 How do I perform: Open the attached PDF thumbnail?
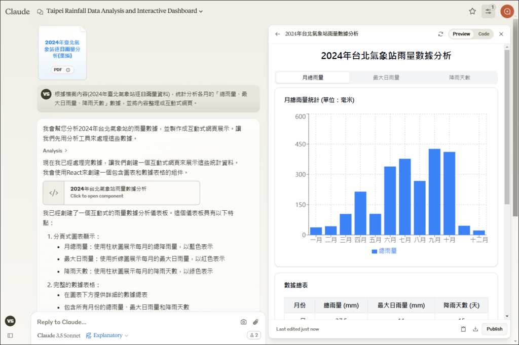pos(62,53)
